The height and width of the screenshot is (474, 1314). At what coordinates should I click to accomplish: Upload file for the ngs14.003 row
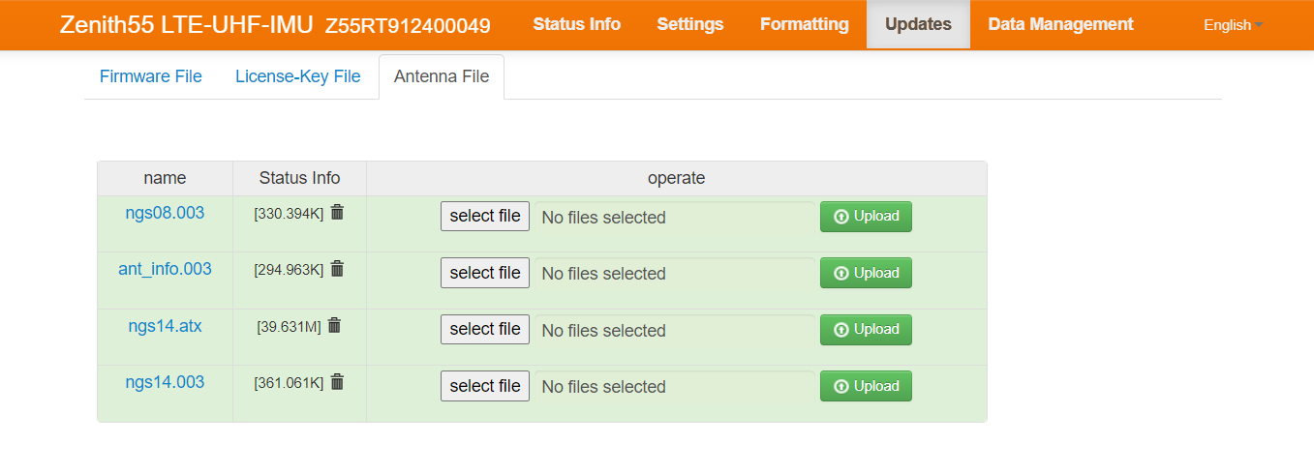pos(866,385)
